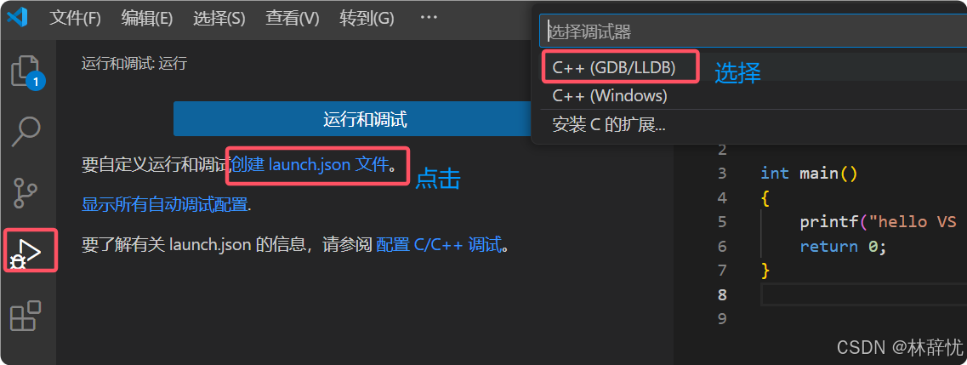Screen dimensions: 967x365
Task: Select the Run and Debug icon
Action: click(26, 252)
